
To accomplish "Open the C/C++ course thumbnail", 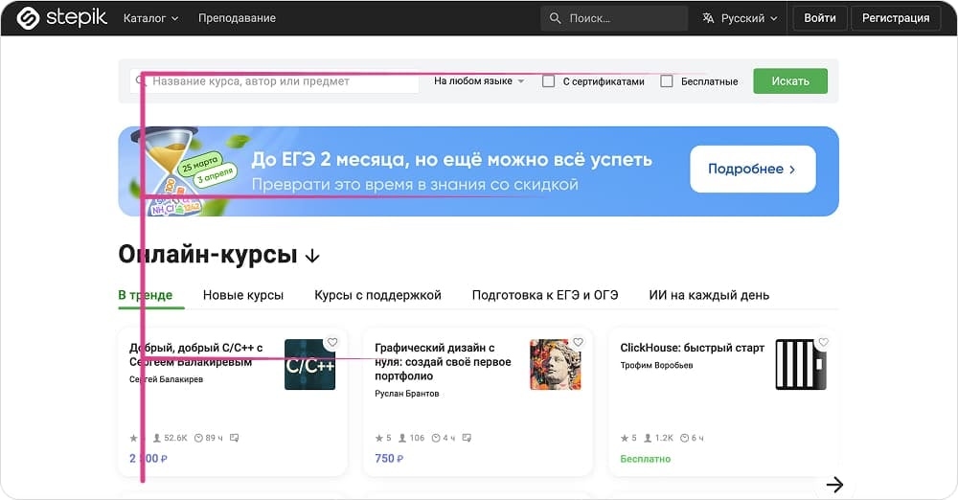I will tap(309, 365).
